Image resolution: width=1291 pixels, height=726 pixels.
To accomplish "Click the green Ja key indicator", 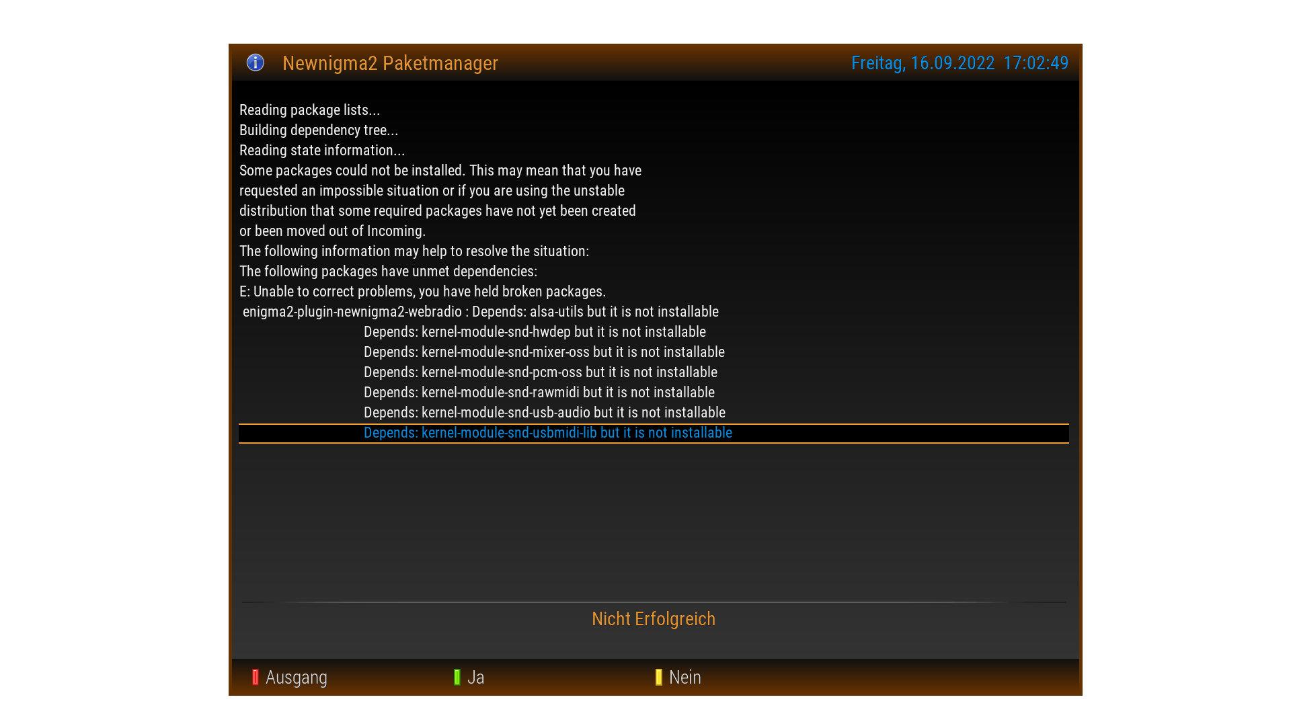I will 457,677.
